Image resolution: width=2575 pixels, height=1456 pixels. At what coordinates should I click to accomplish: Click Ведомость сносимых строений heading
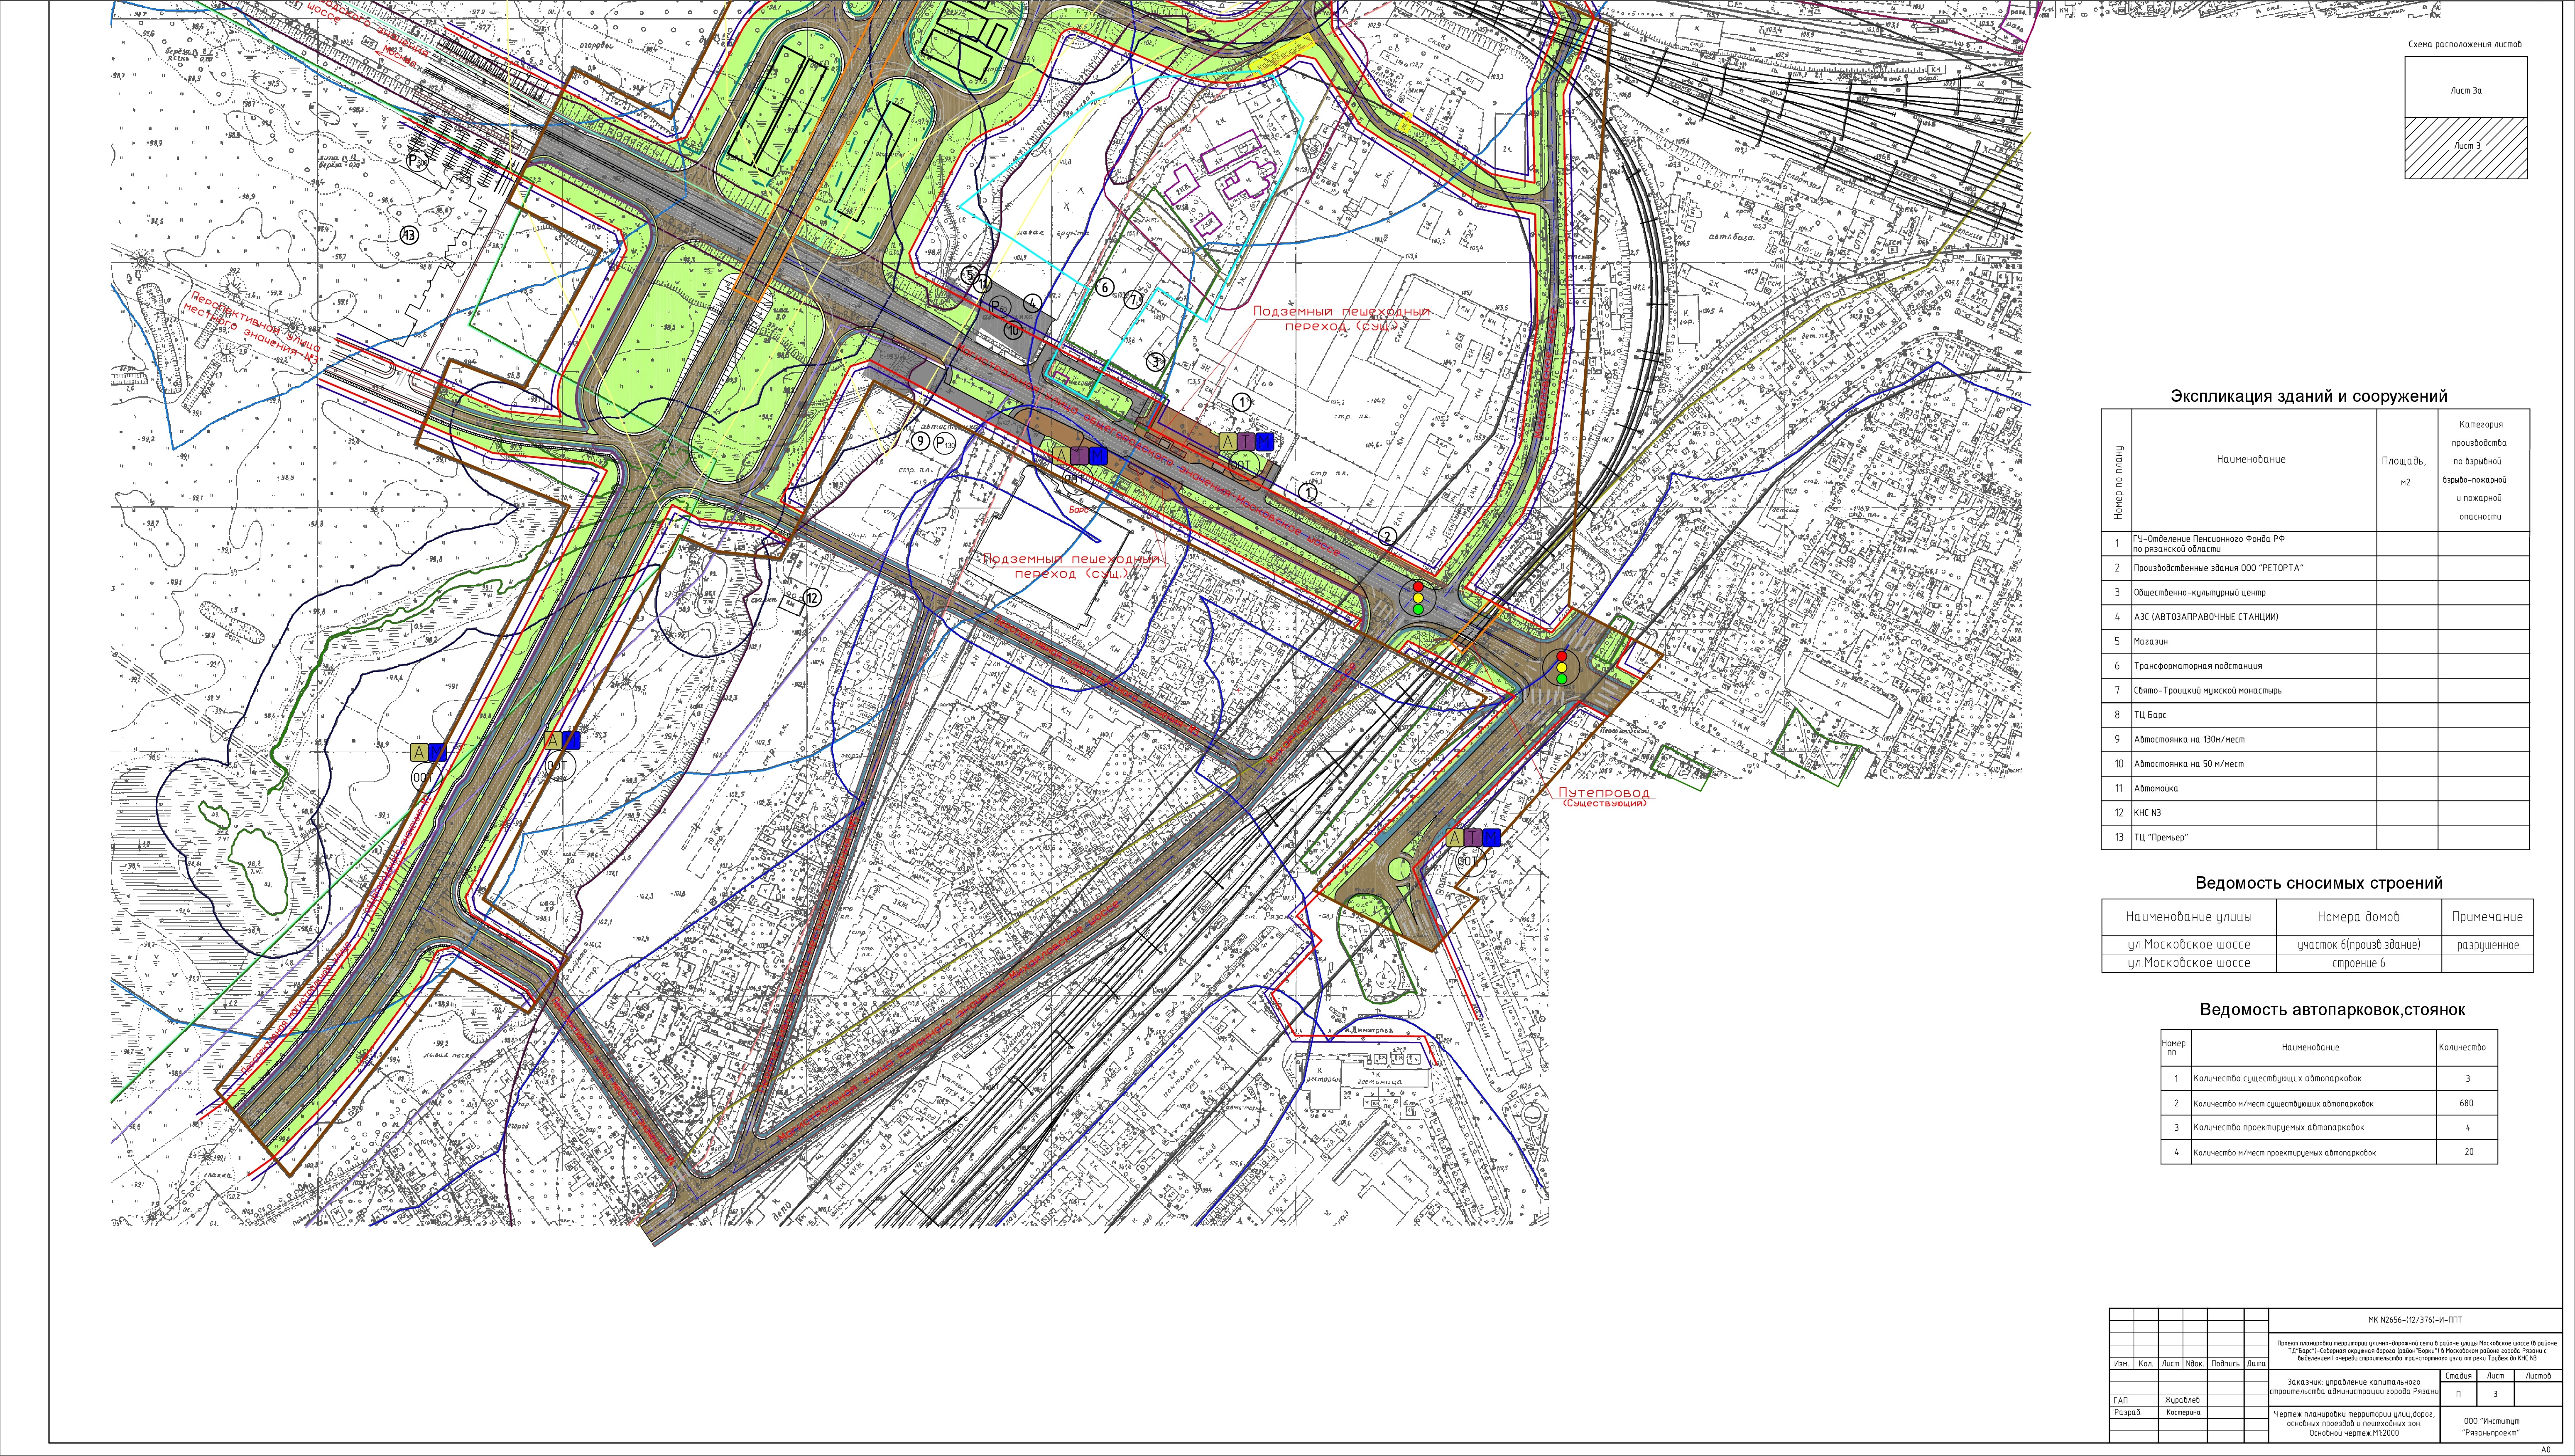click(x=2319, y=883)
